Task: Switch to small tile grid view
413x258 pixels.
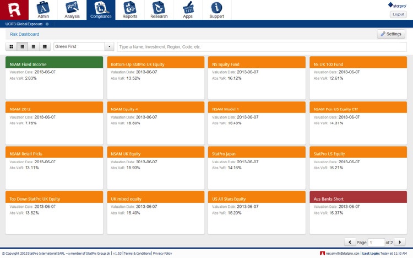Action: coord(34,47)
